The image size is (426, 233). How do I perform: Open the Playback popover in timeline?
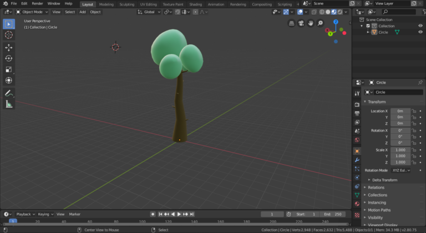(24, 214)
